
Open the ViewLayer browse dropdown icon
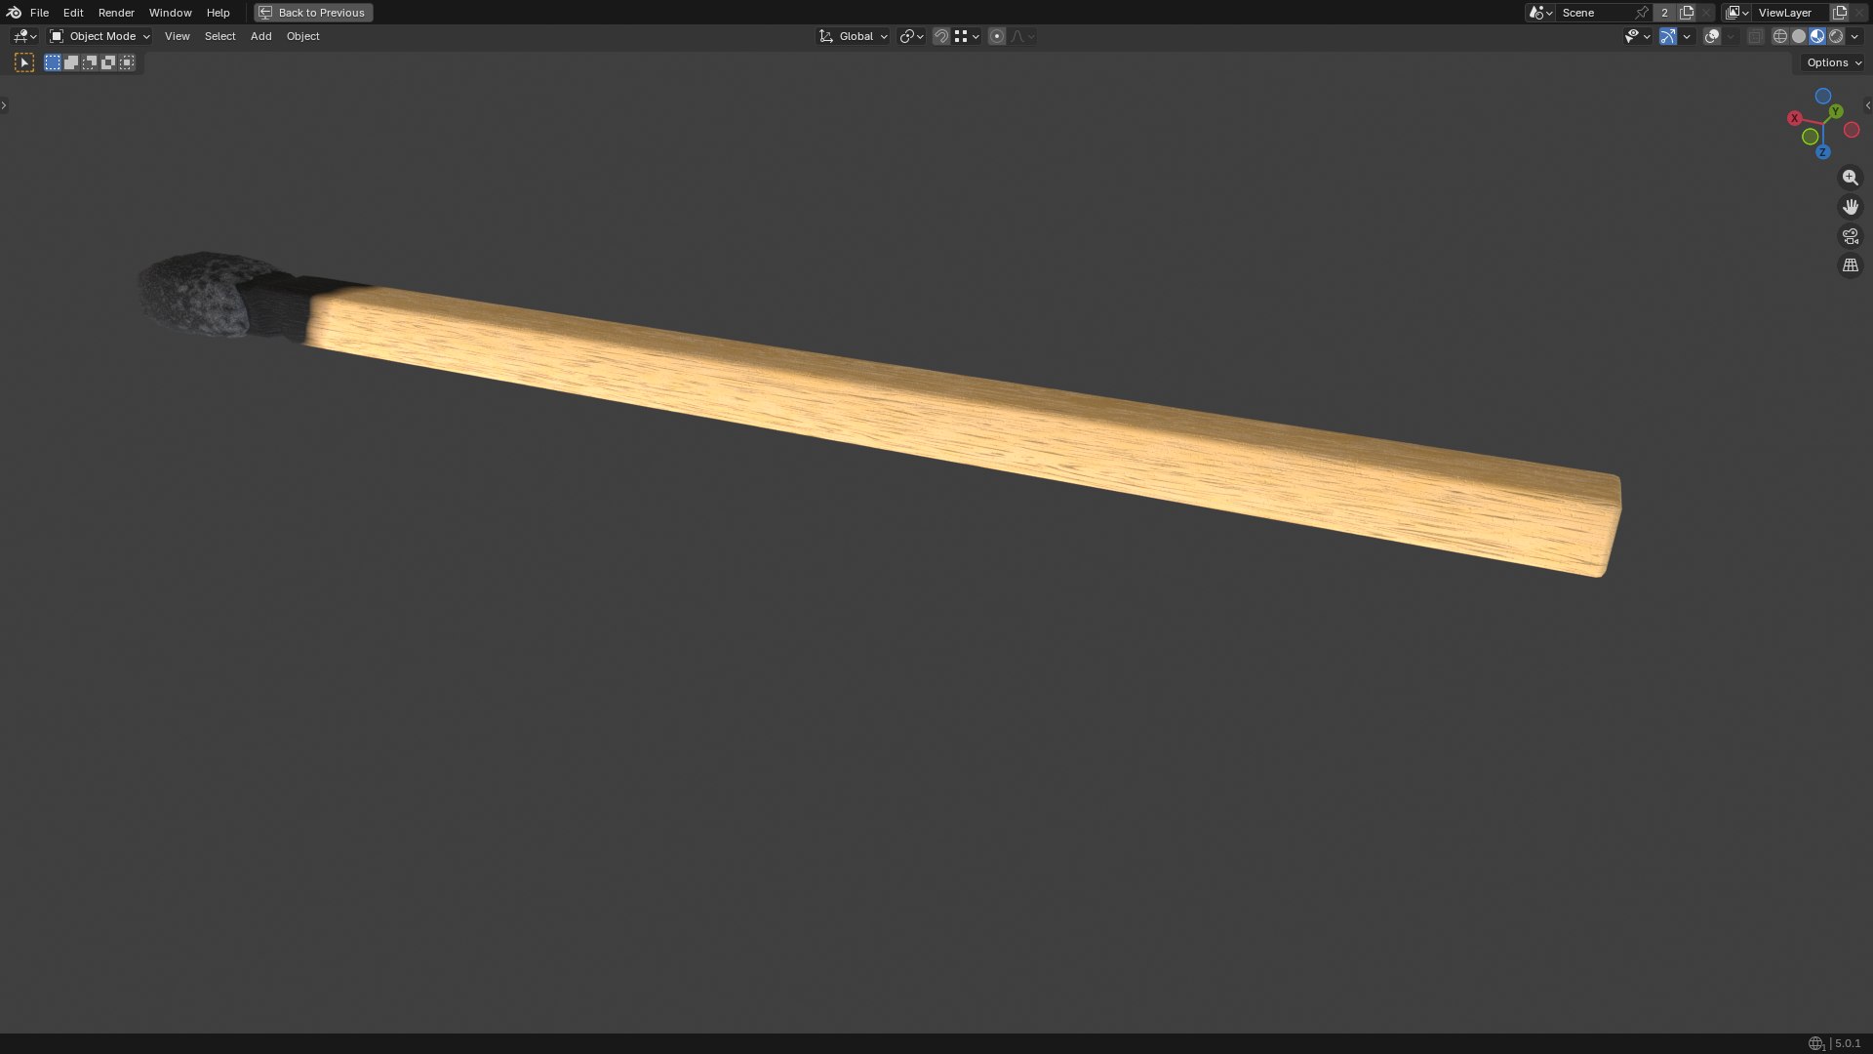(1737, 13)
